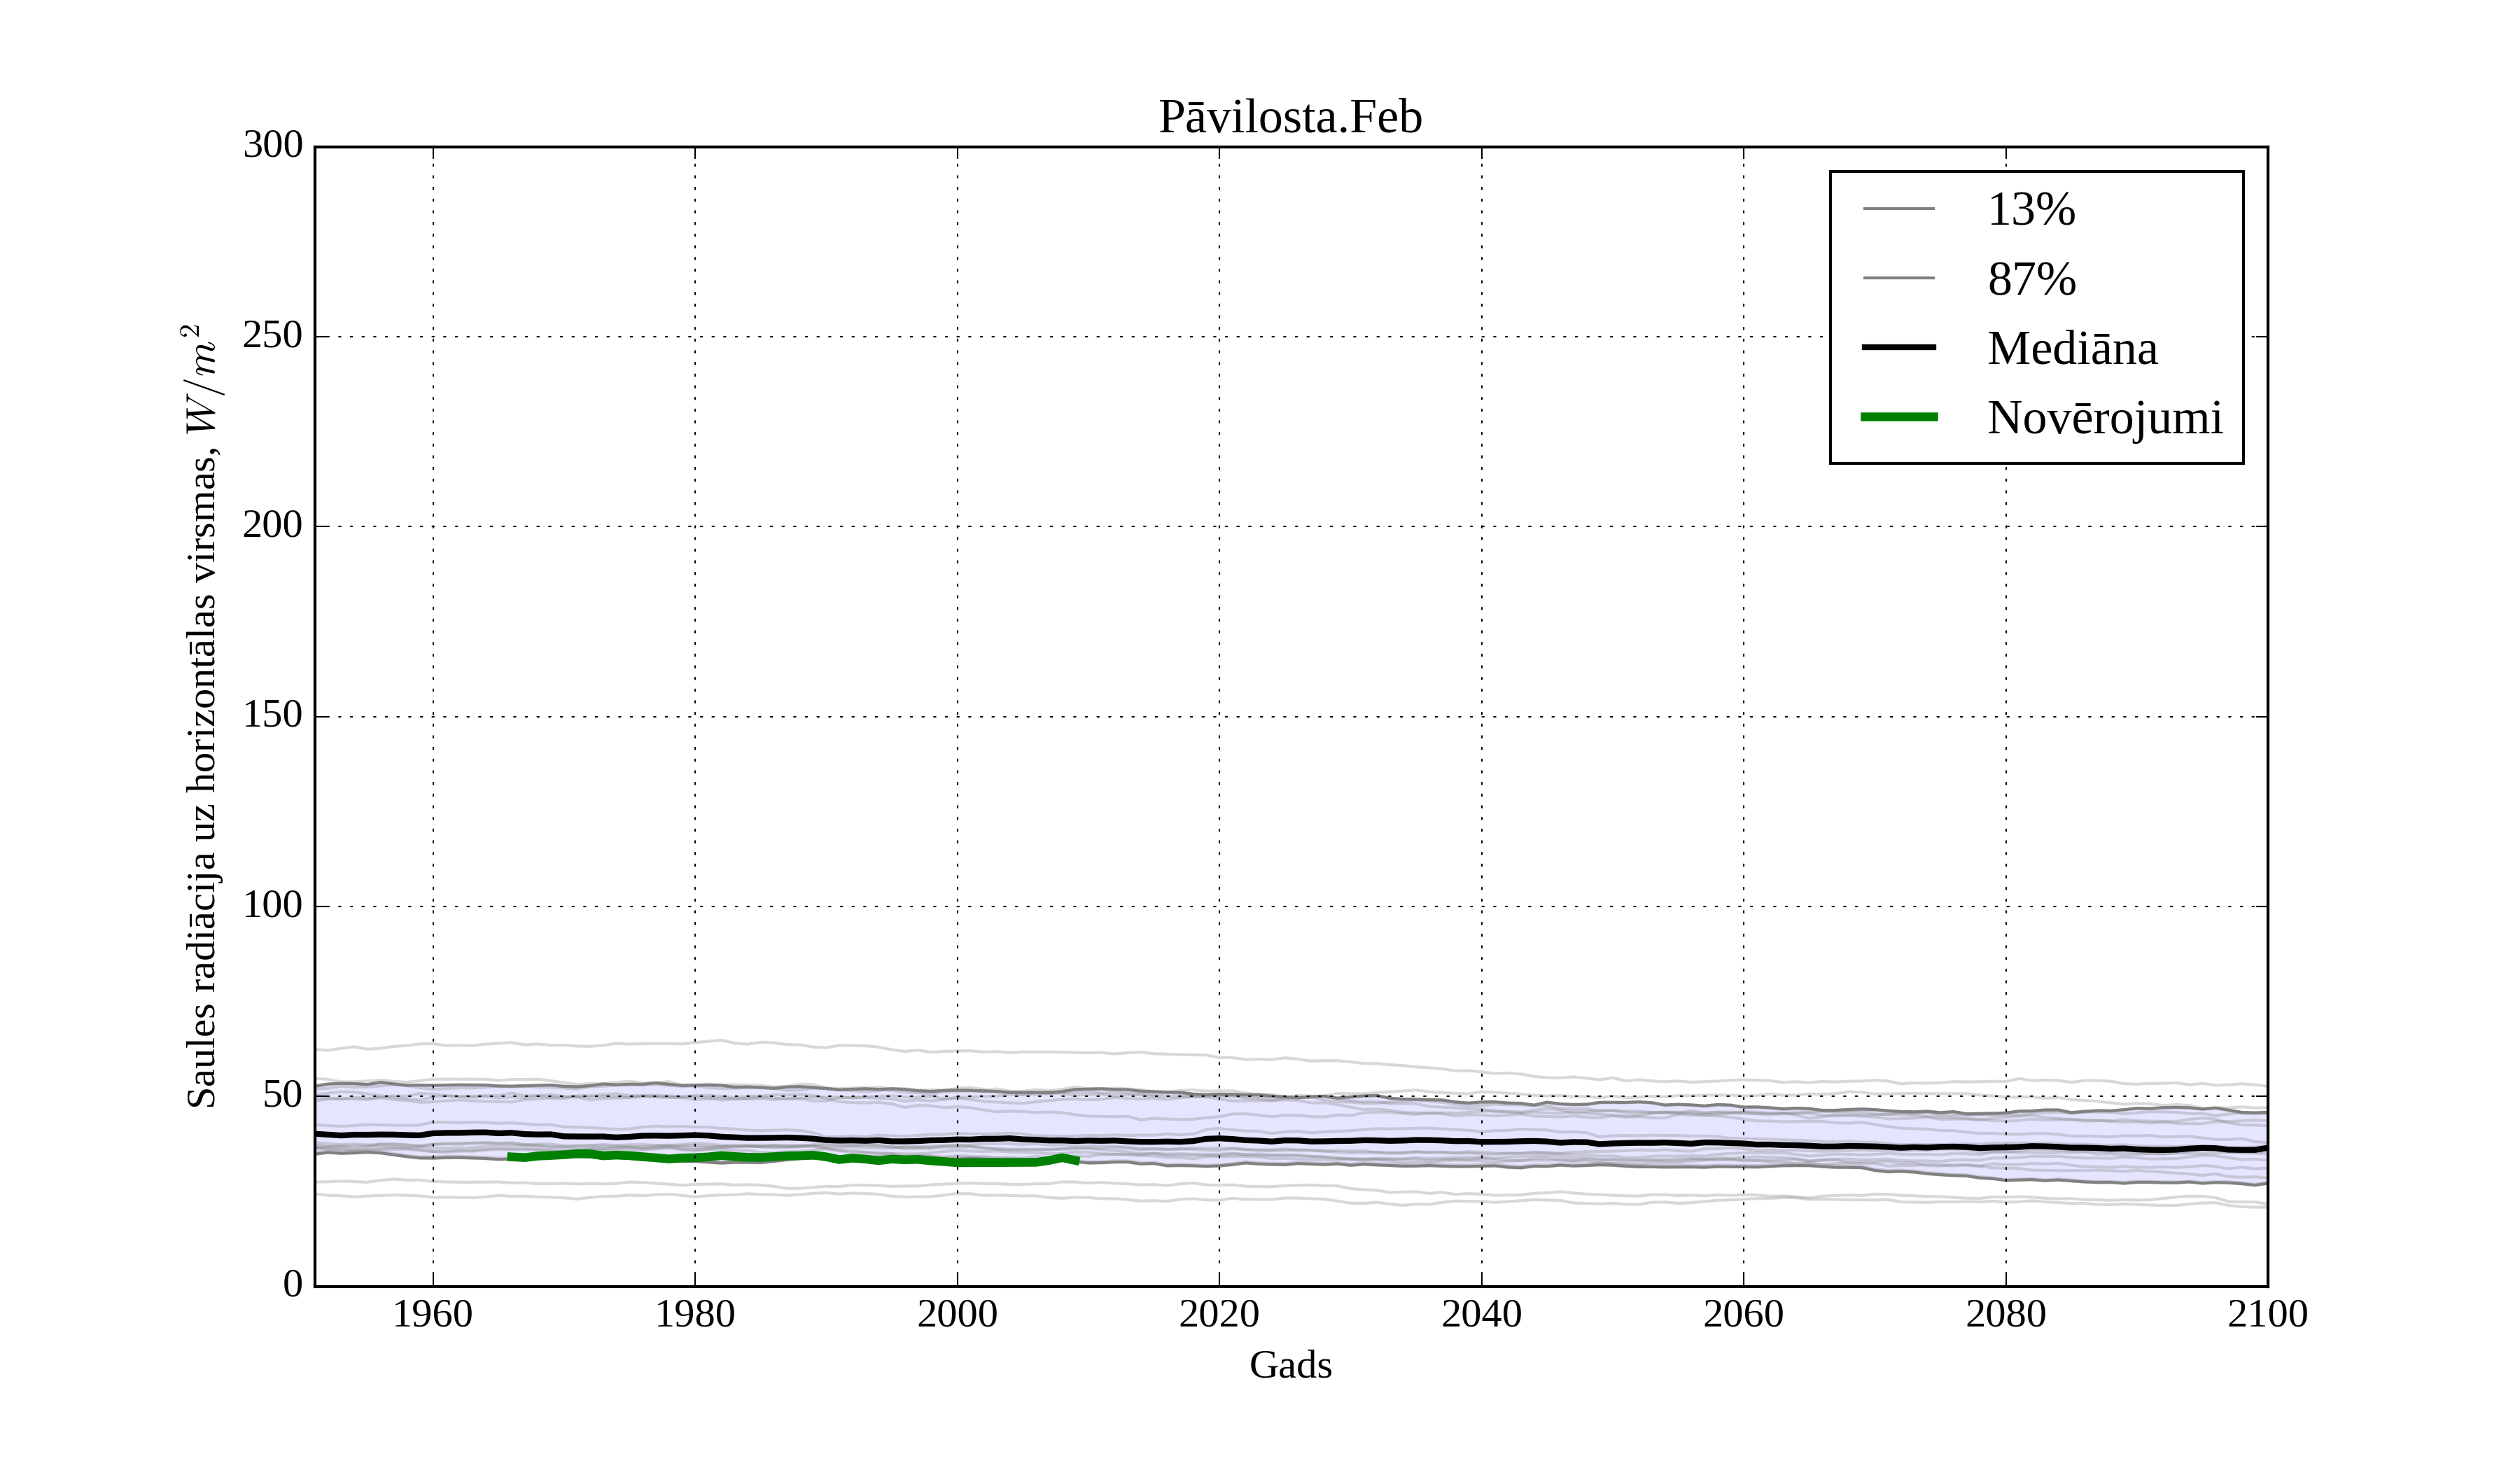Click the 2000 x-axis tick label
This screenshot has height=1470, width=2520.
pyautogui.click(x=957, y=1314)
